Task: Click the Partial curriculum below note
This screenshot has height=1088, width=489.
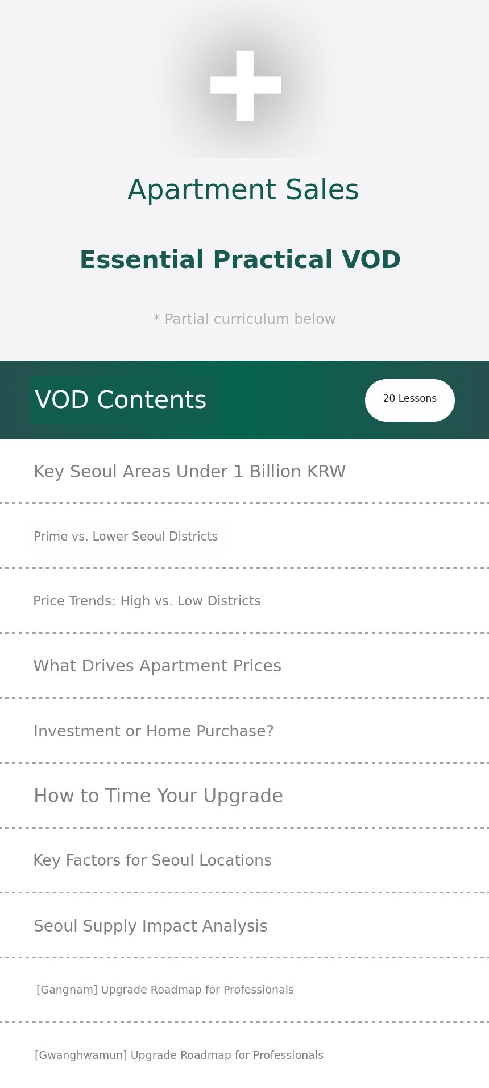Action: (244, 319)
